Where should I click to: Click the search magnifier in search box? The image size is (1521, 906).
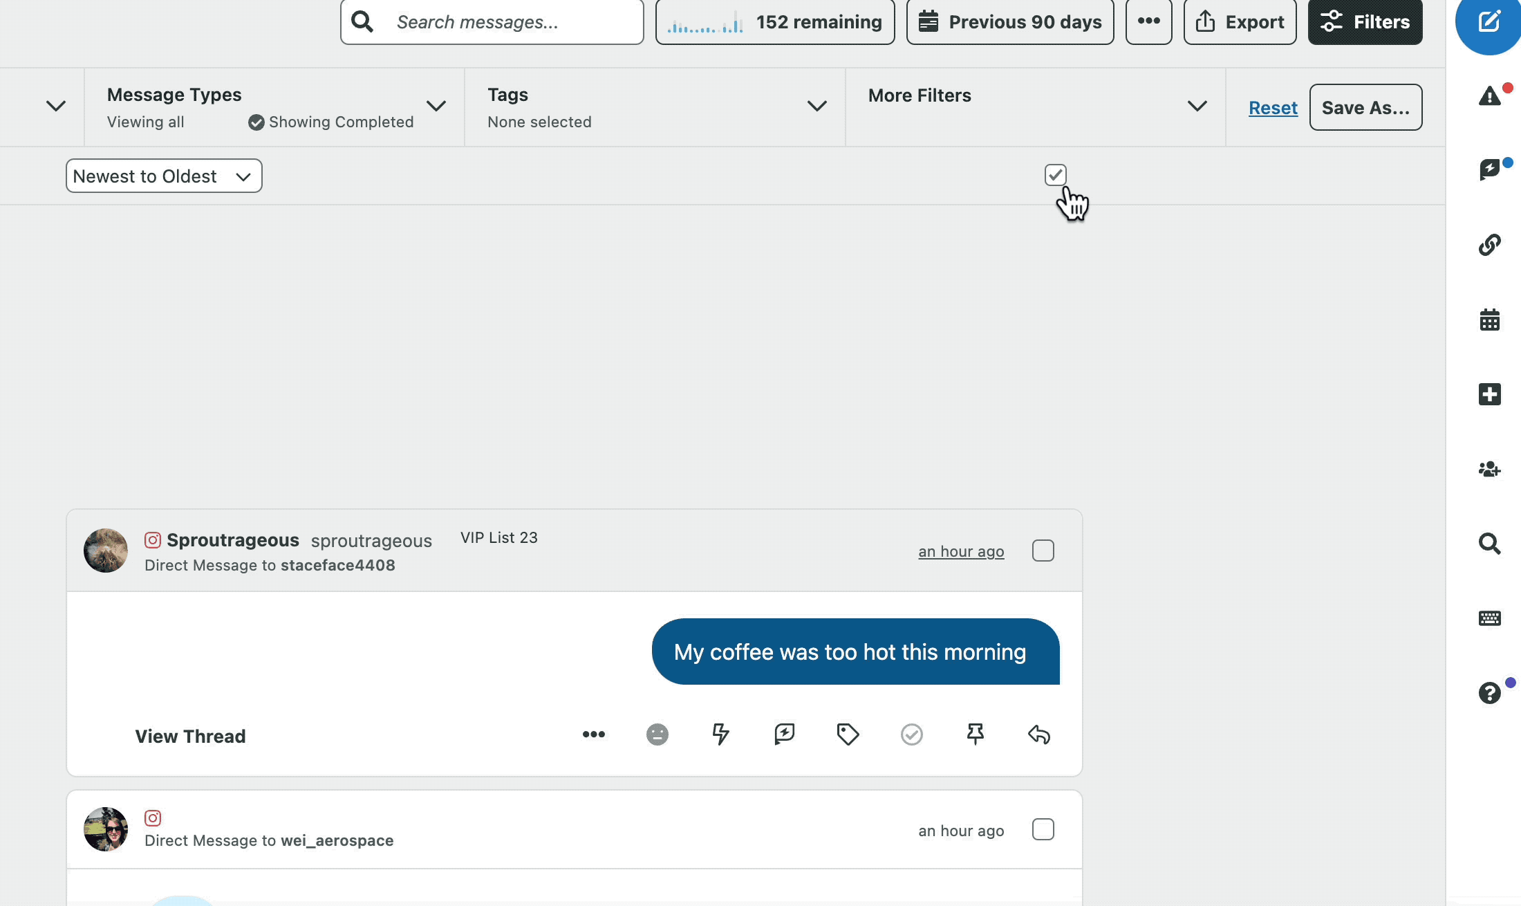coord(362,22)
